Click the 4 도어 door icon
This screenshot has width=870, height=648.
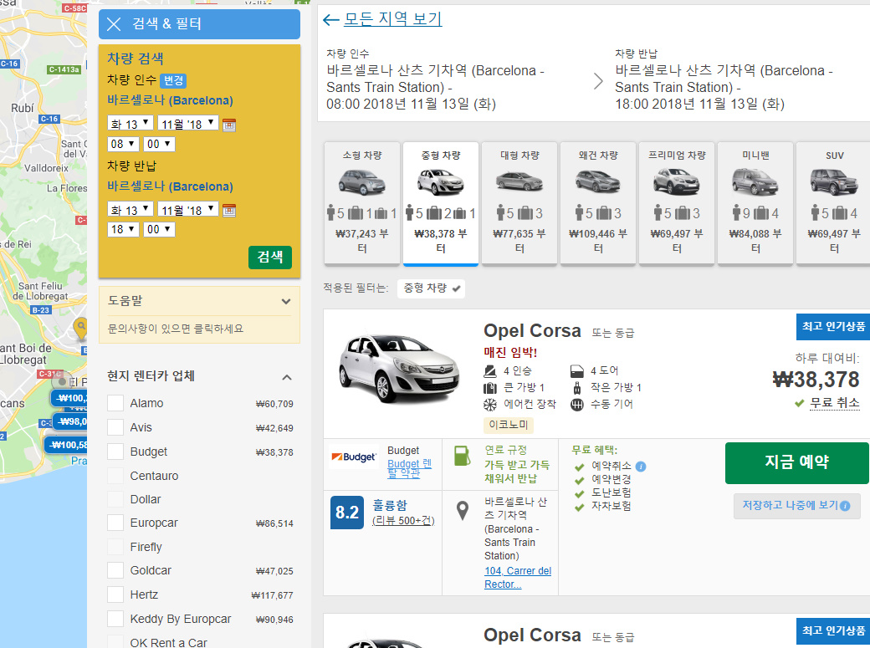click(x=577, y=370)
